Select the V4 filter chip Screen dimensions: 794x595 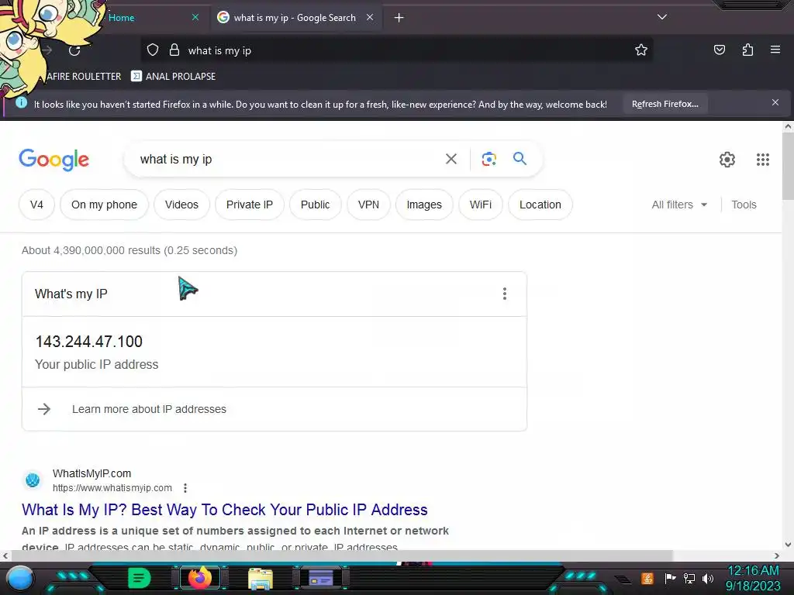click(36, 205)
